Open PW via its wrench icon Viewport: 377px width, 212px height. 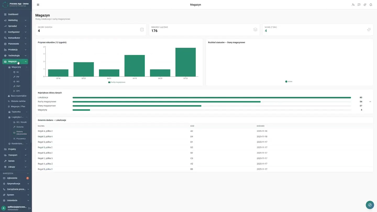point(14,77)
